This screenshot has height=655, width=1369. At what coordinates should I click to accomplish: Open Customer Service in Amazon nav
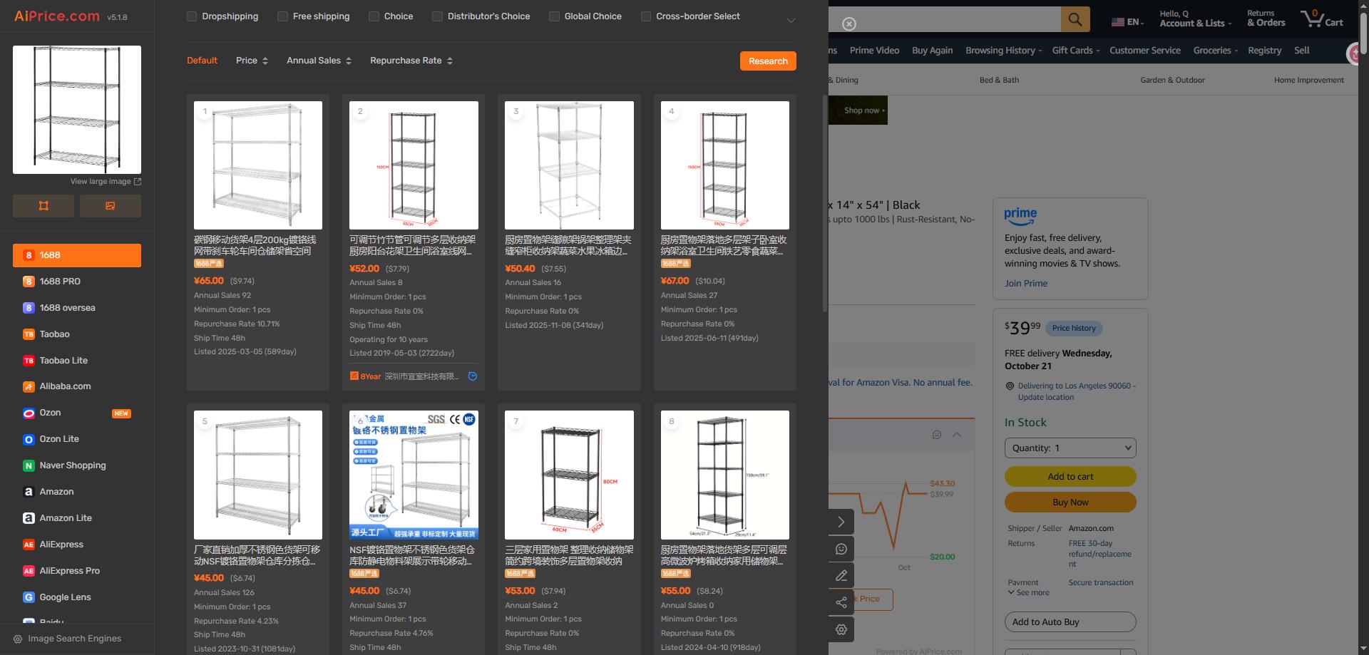[1144, 51]
